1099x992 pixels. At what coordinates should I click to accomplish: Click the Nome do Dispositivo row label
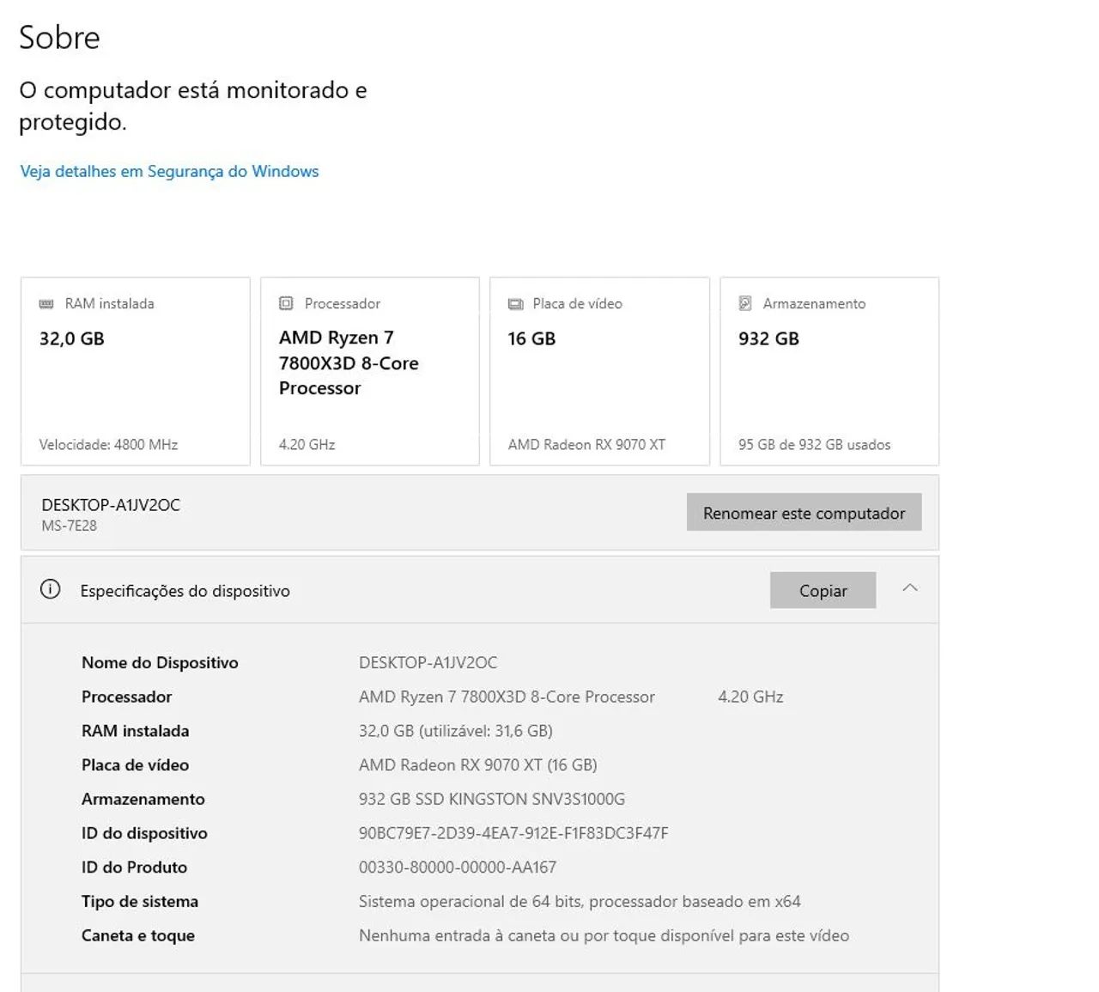pyautogui.click(x=160, y=662)
